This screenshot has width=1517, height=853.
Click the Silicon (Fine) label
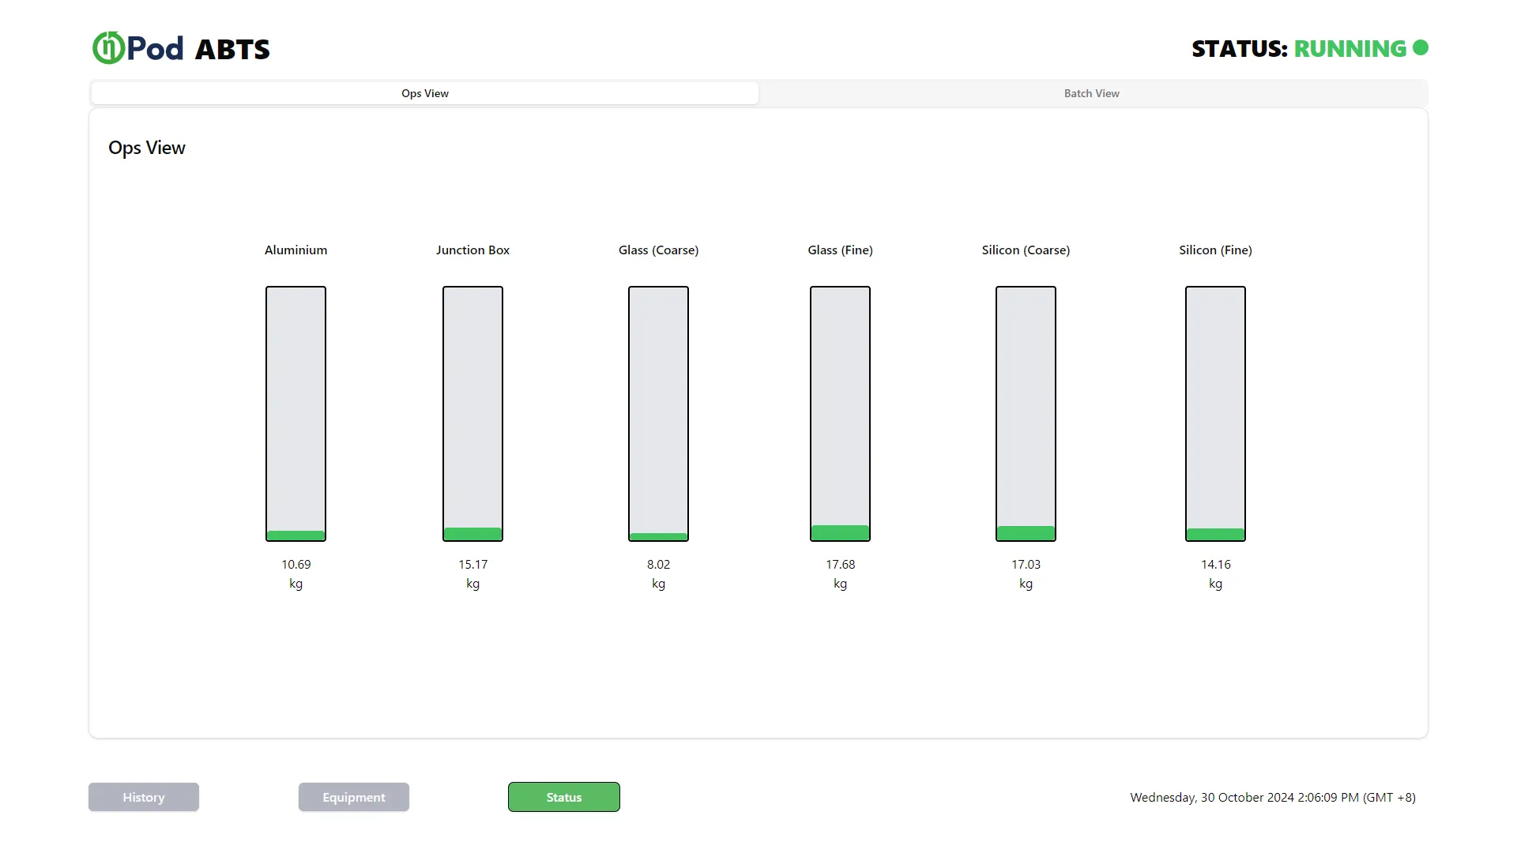1216,250
